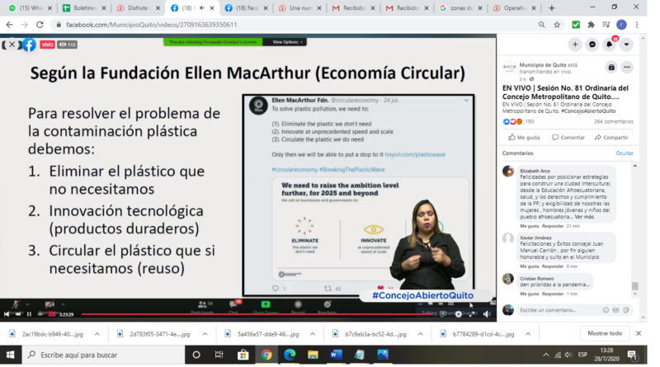Viewport: 660px width, 367px height.
Task: Open Microsoft Word from the taskbar
Action: tap(336, 355)
